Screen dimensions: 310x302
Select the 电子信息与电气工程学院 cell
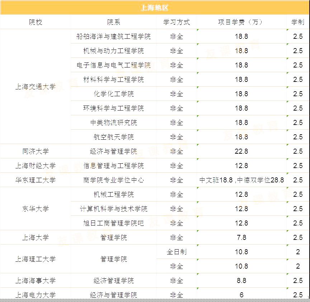(114, 65)
